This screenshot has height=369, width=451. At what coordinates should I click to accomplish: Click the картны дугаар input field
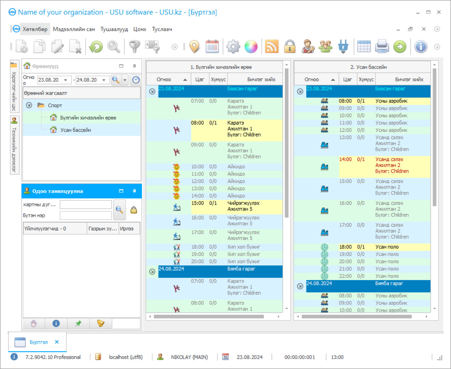click(x=86, y=204)
